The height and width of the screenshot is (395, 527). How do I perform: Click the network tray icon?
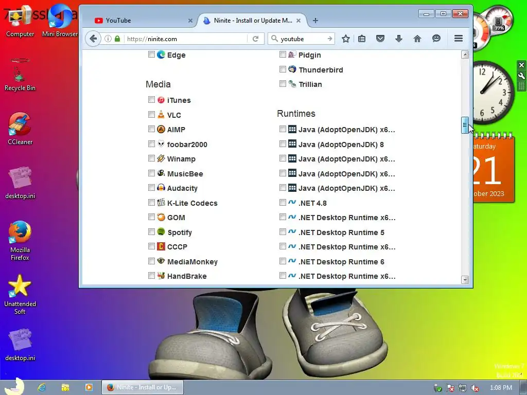click(463, 388)
